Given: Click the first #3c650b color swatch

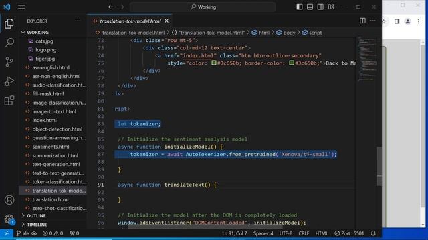Looking at the screenshot, I should click(x=214, y=63).
